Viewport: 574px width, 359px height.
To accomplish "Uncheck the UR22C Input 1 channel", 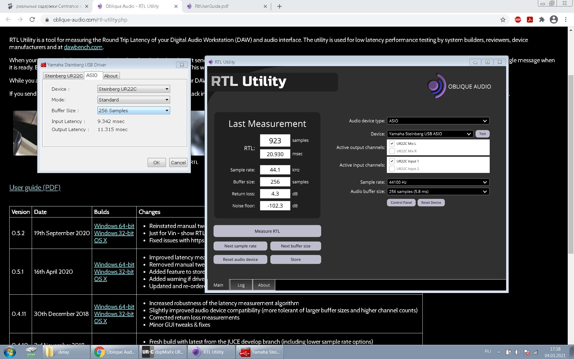I will (x=392, y=161).
